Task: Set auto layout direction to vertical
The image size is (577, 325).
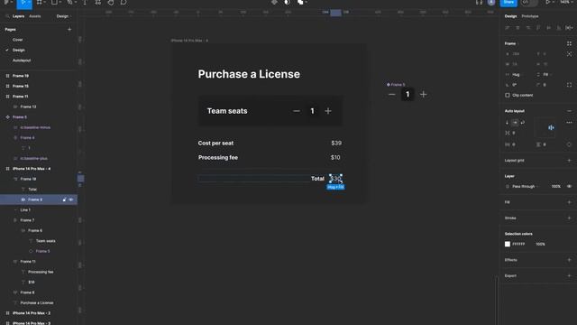Action: click(507, 123)
